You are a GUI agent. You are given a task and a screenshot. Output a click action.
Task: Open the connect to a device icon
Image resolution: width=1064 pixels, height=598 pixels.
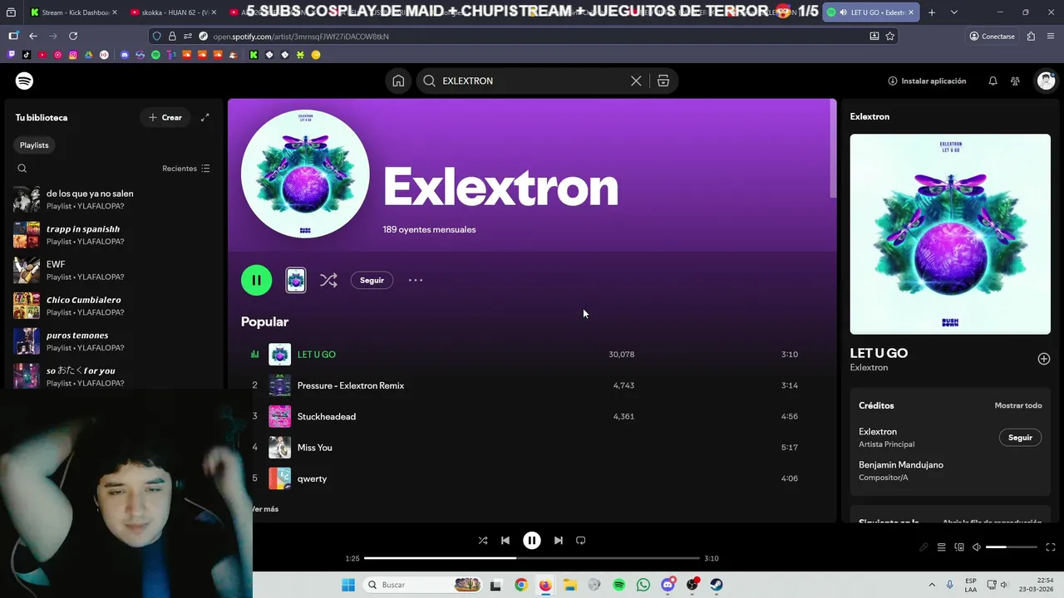click(x=959, y=547)
